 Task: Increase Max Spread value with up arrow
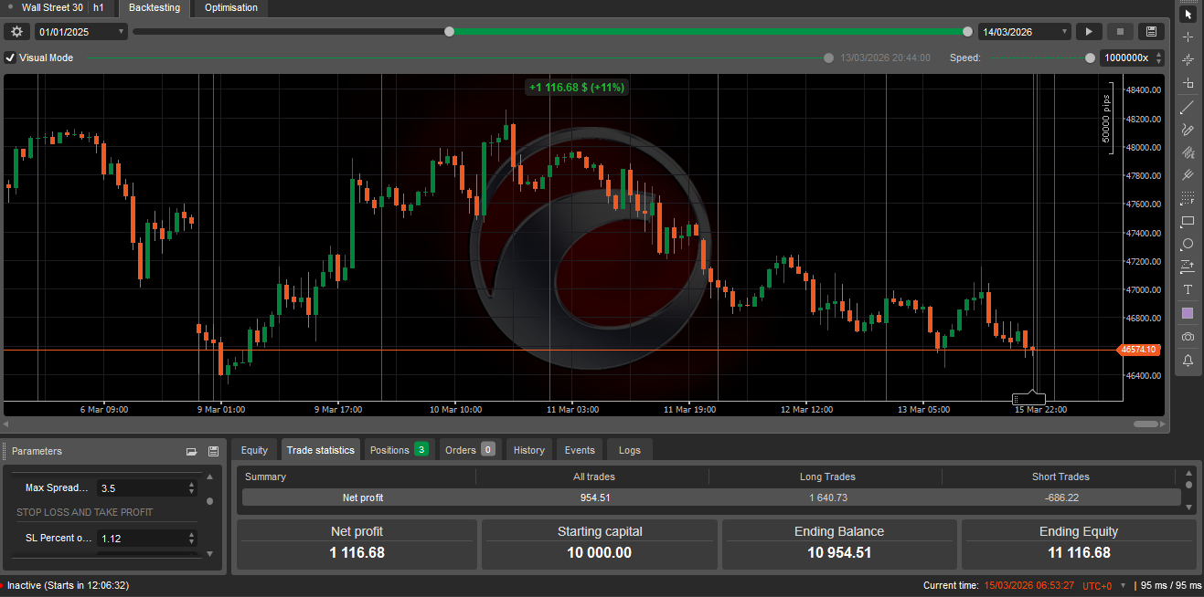click(x=191, y=484)
